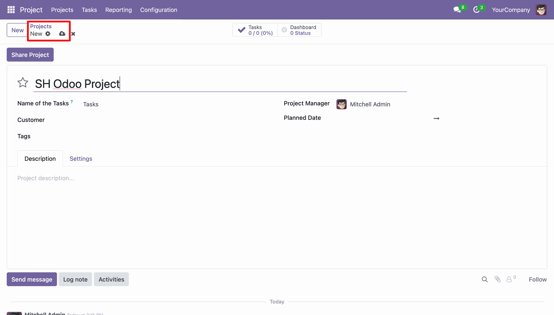This screenshot has width=554, height=315.
Task: Open the Customer selection field
Action: click(x=173, y=120)
